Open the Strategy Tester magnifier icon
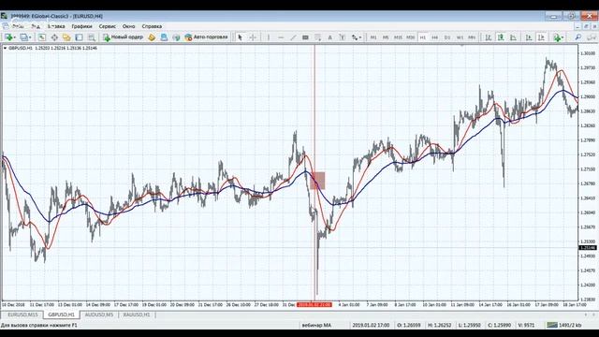 pos(92,37)
